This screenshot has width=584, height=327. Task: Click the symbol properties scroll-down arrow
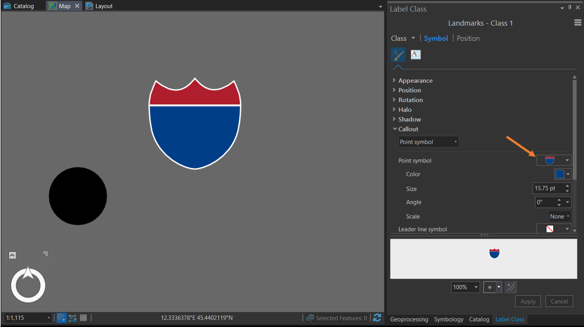coord(574,230)
